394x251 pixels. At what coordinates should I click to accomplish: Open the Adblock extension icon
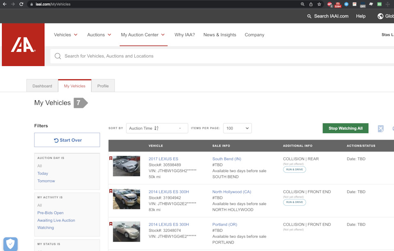330,4
